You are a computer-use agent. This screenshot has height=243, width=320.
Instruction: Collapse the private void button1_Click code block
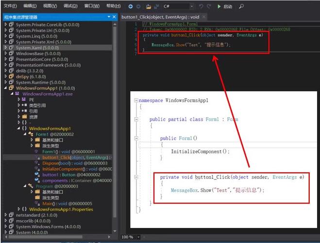pyautogui.click(x=136, y=177)
